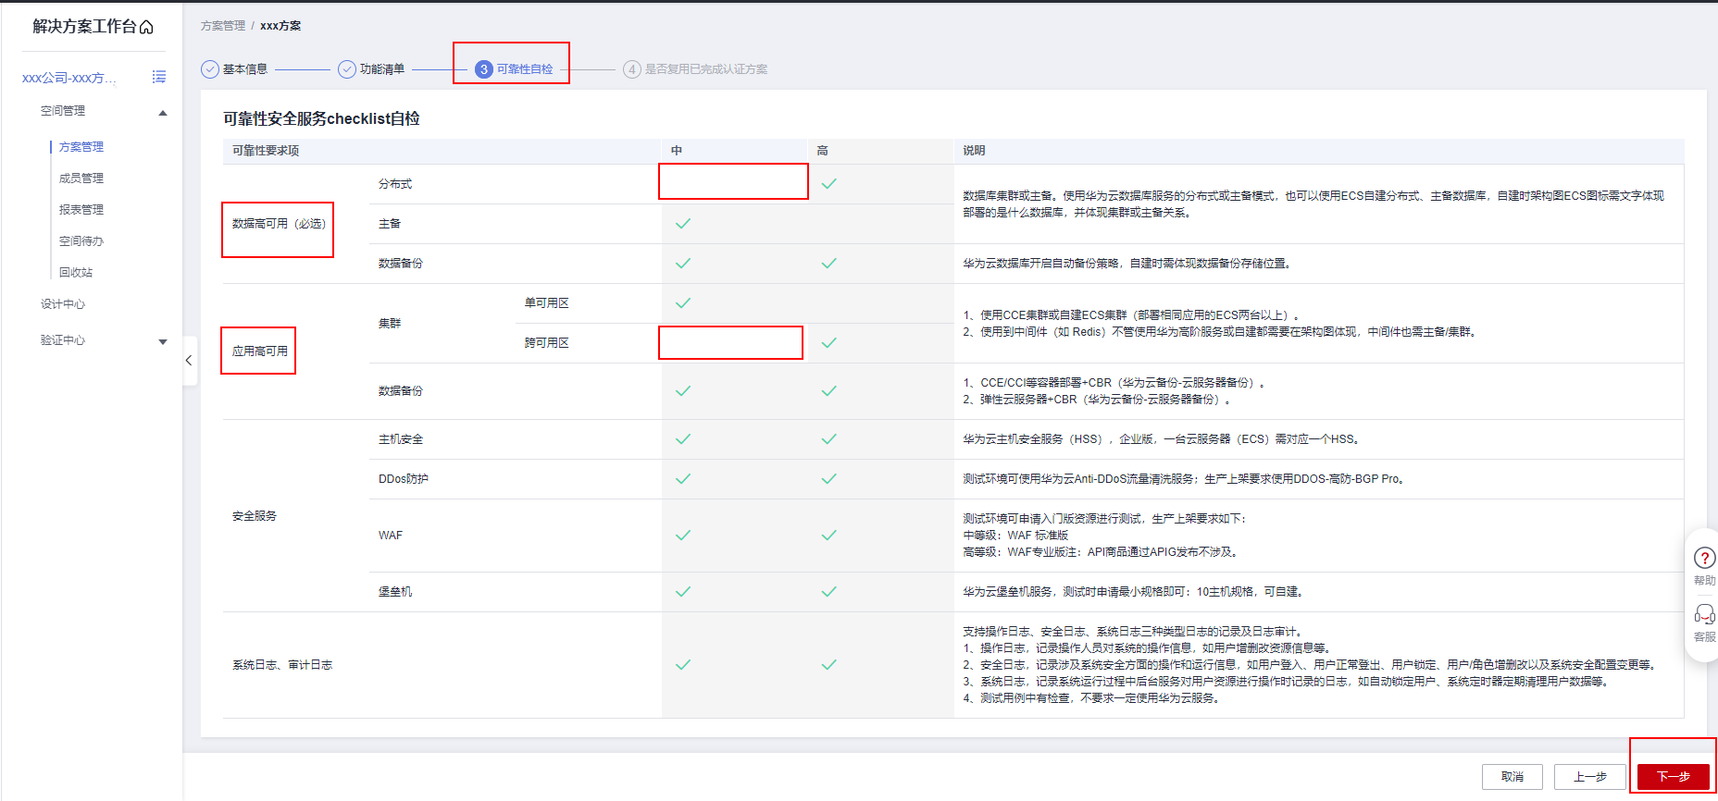Click xxx公司-xxx方... workspace name

(x=69, y=78)
